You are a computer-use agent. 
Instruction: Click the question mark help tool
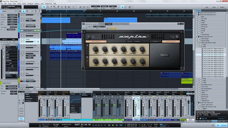[73, 7]
